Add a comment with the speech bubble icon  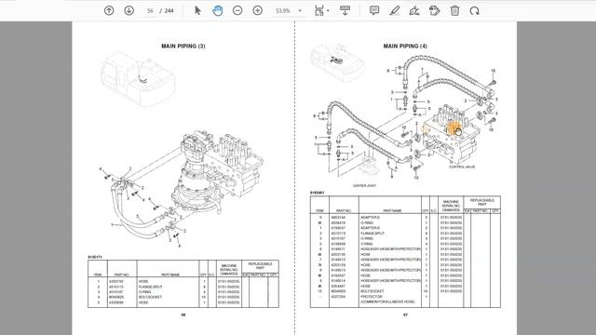click(x=374, y=10)
